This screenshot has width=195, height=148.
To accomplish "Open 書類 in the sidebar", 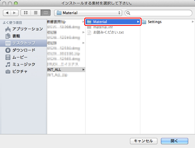I will point(24,36).
